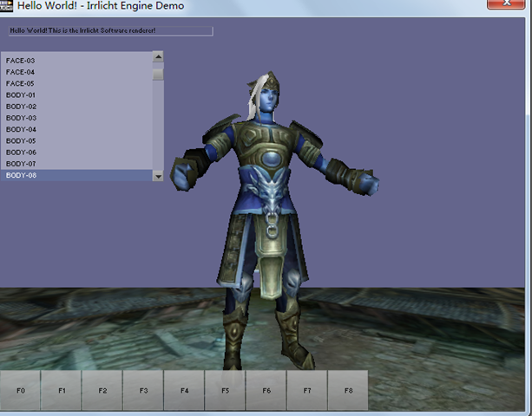Click the F1 button
This screenshot has height=416, width=532.
tap(62, 391)
